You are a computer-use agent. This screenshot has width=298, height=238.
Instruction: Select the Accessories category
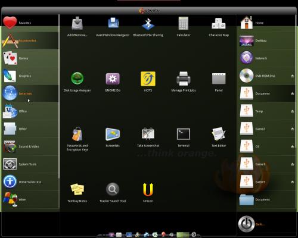30,40
